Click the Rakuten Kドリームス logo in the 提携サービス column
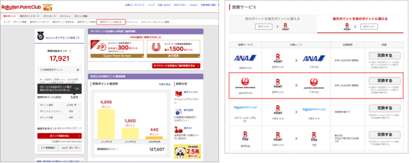 point(245,107)
